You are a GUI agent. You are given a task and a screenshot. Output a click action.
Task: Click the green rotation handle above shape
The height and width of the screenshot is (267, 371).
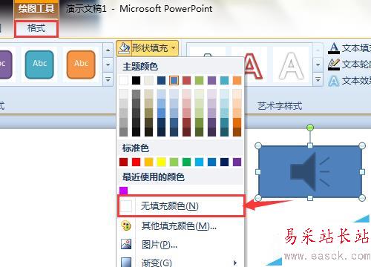coord(310,128)
